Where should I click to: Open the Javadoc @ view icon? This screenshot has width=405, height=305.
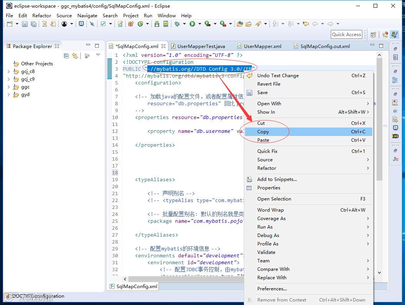click(395, 111)
